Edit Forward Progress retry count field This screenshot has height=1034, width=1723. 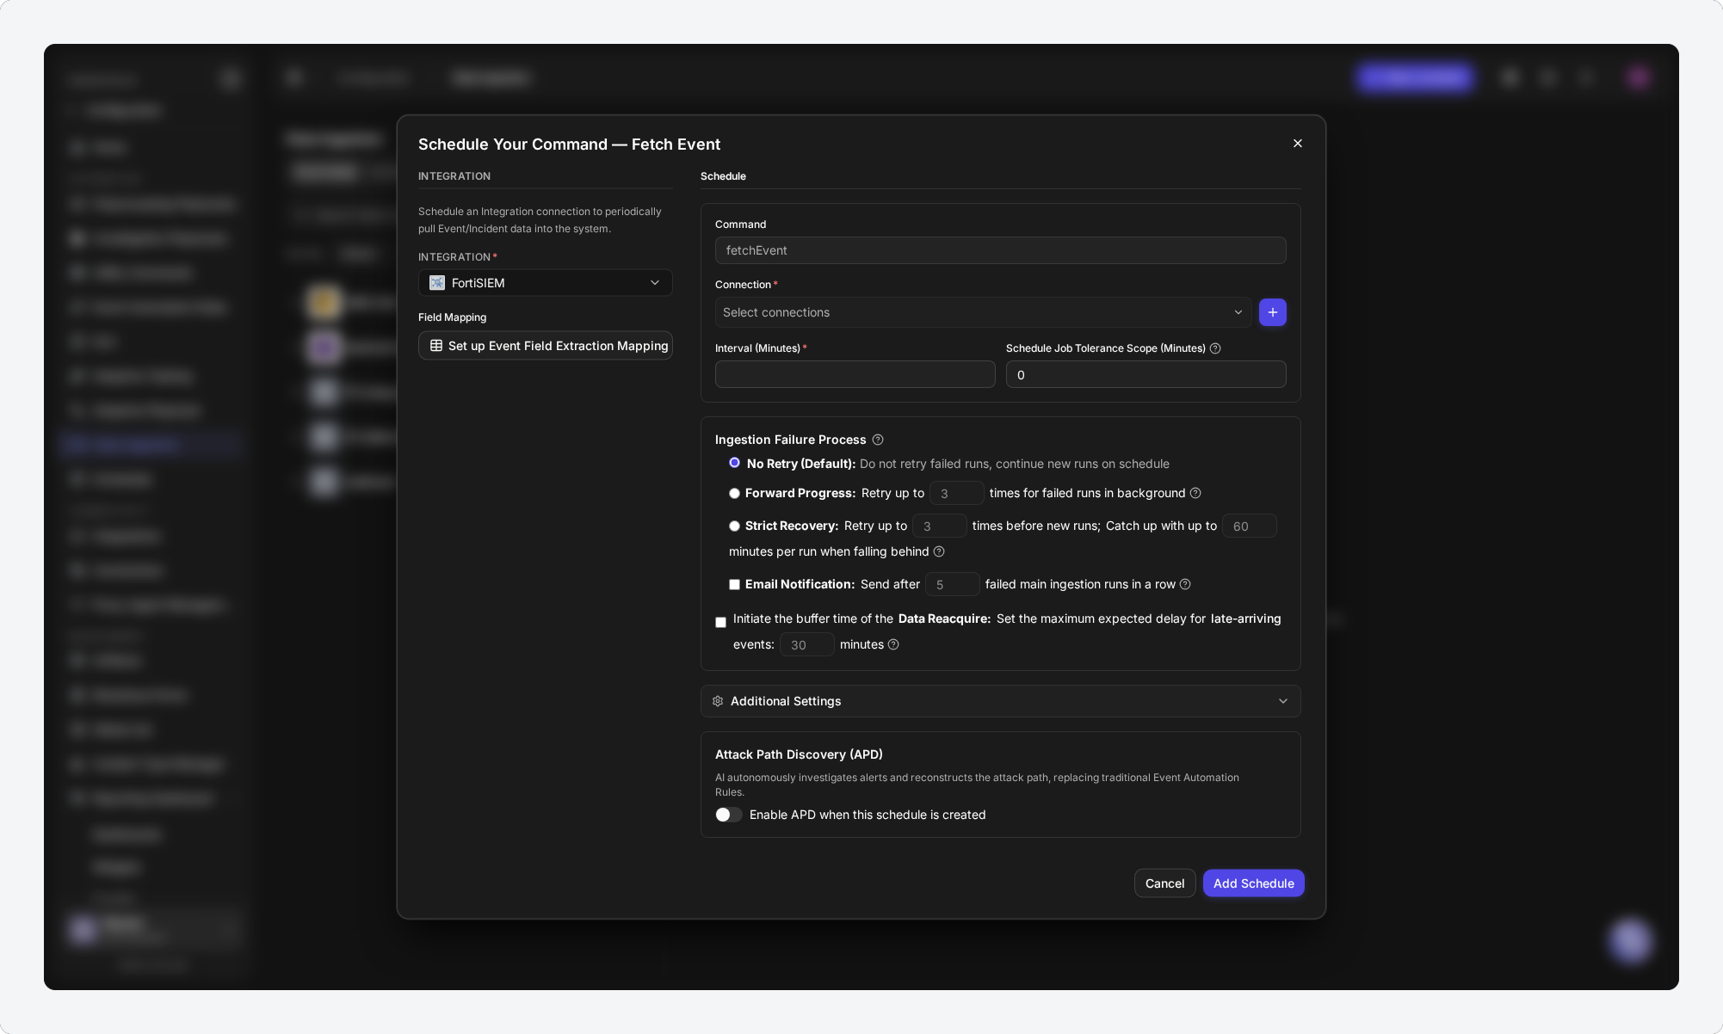pos(956,493)
